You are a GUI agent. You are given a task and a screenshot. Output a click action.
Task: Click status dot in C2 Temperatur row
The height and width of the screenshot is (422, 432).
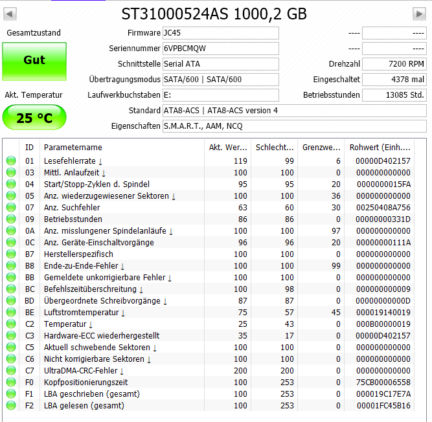tap(11, 324)
